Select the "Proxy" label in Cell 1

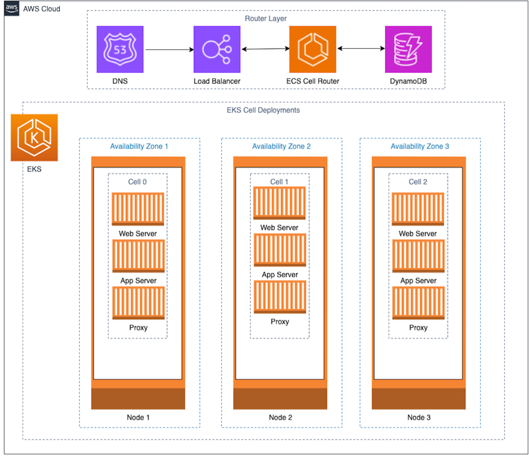280,322
